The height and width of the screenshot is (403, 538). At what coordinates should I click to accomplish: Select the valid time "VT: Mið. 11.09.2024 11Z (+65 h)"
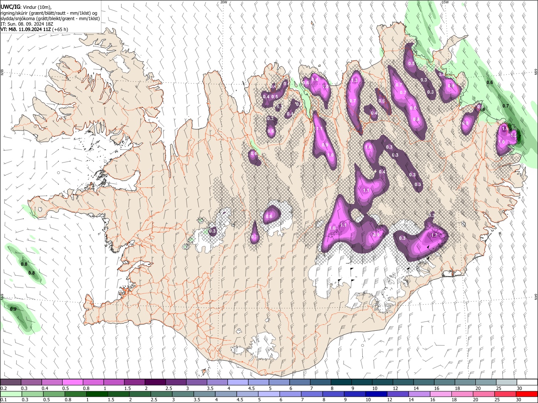(x=34, y=29)
